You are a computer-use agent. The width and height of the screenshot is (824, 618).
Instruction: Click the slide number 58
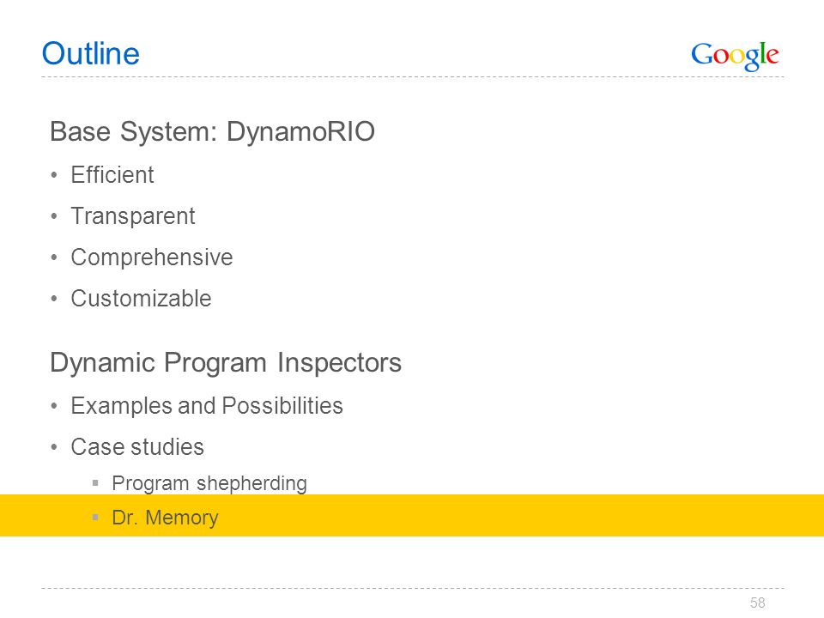(757, 603)
